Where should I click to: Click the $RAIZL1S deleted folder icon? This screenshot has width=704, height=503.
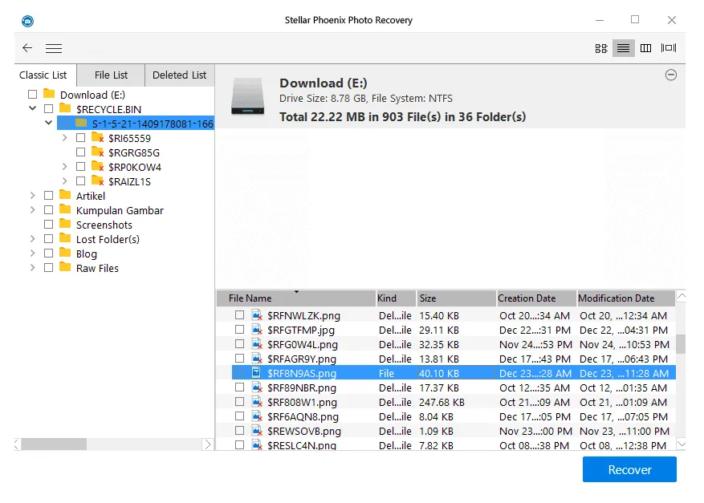97,181
